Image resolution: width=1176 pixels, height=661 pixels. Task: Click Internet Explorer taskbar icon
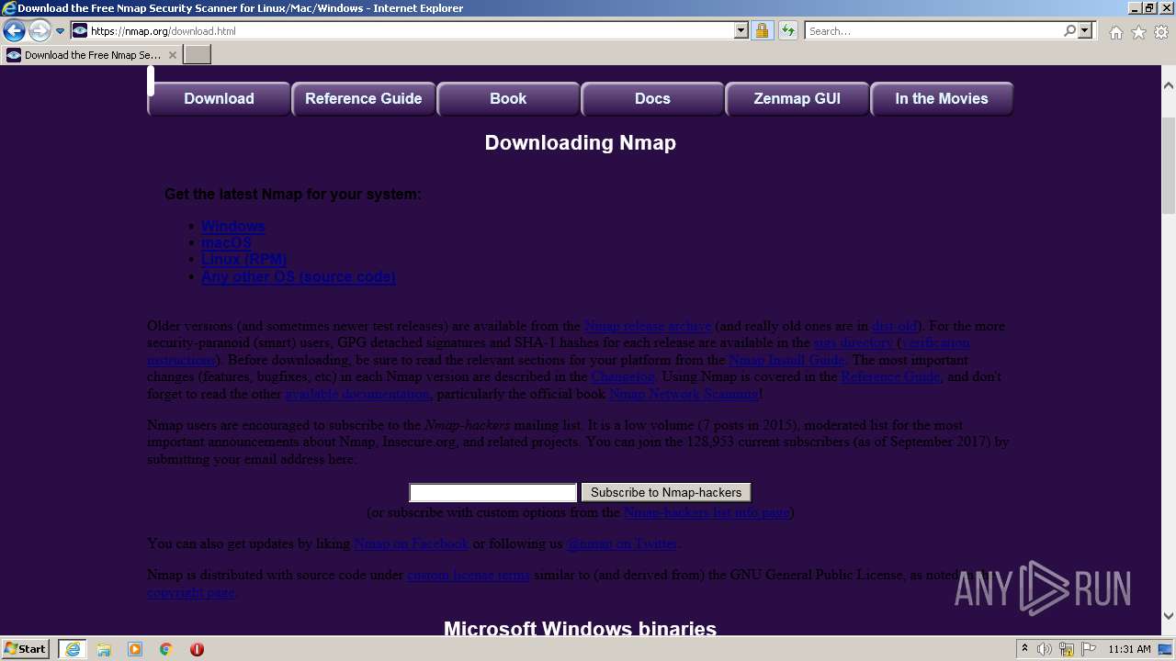72,649
